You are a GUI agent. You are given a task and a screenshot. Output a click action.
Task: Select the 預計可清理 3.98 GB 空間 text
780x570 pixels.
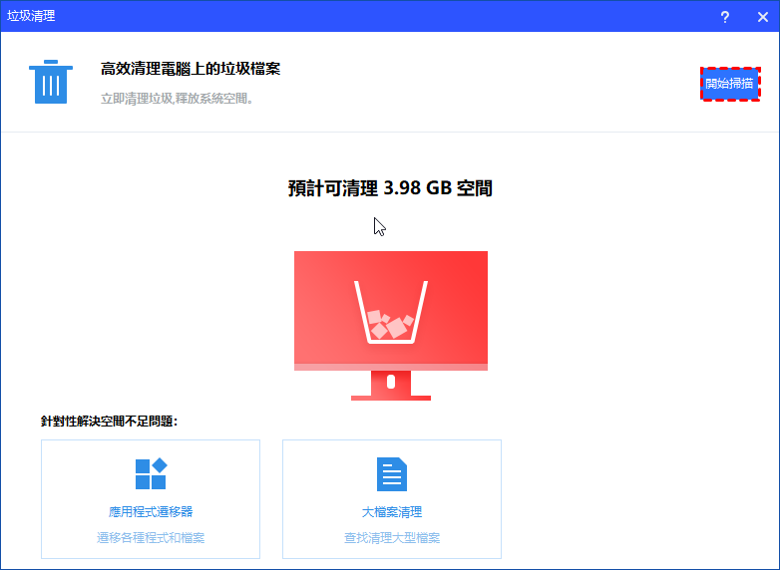(390, 188)
